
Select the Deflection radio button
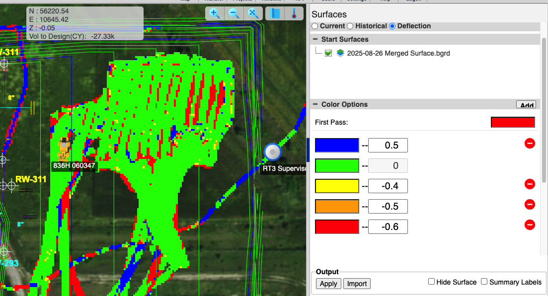[392, 26]
